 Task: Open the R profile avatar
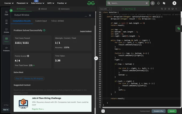coord(174,3)
